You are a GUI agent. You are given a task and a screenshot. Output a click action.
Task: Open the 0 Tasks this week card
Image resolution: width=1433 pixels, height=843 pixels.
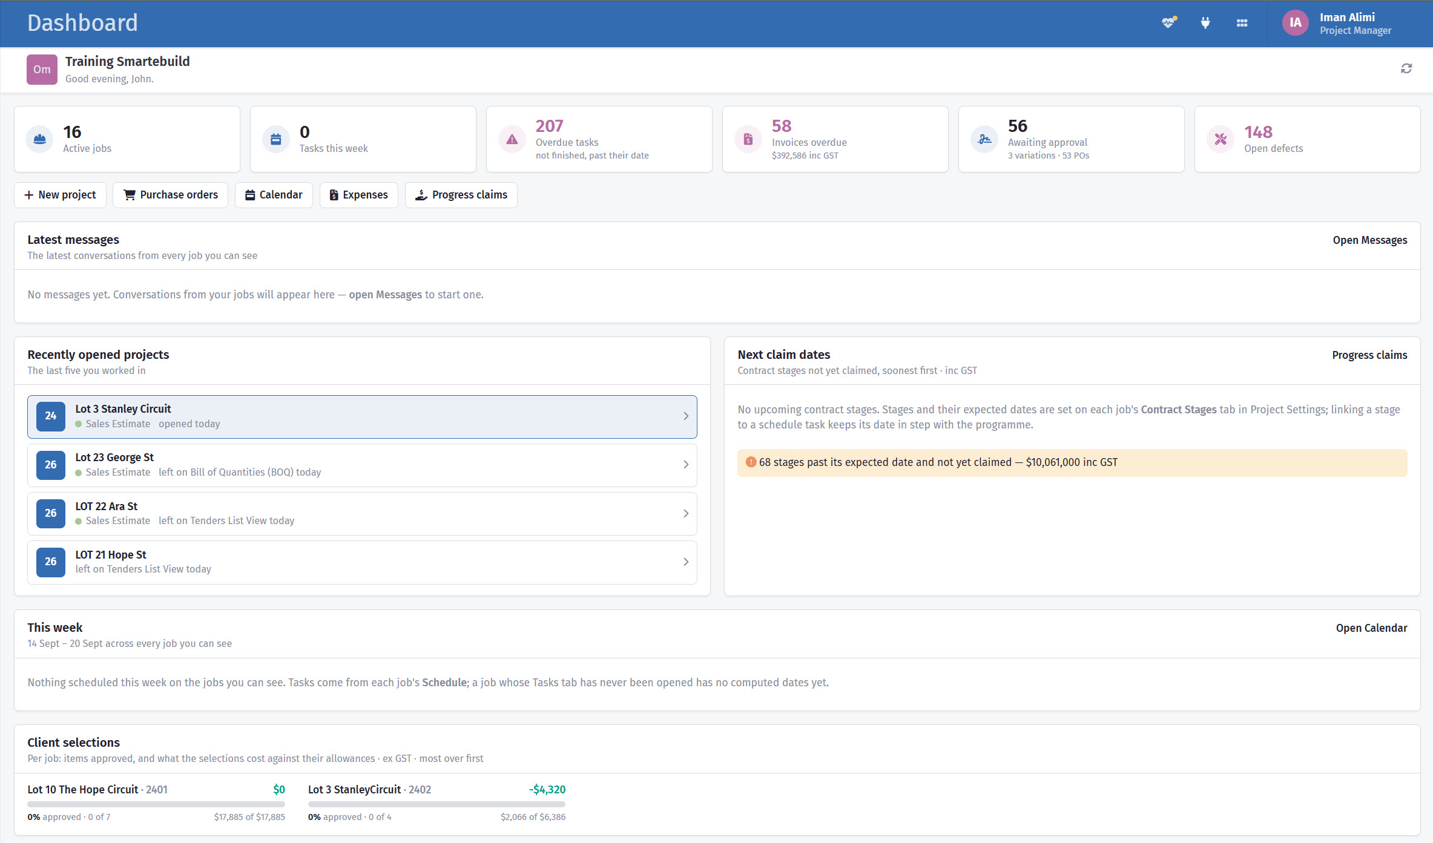(363, 139)
